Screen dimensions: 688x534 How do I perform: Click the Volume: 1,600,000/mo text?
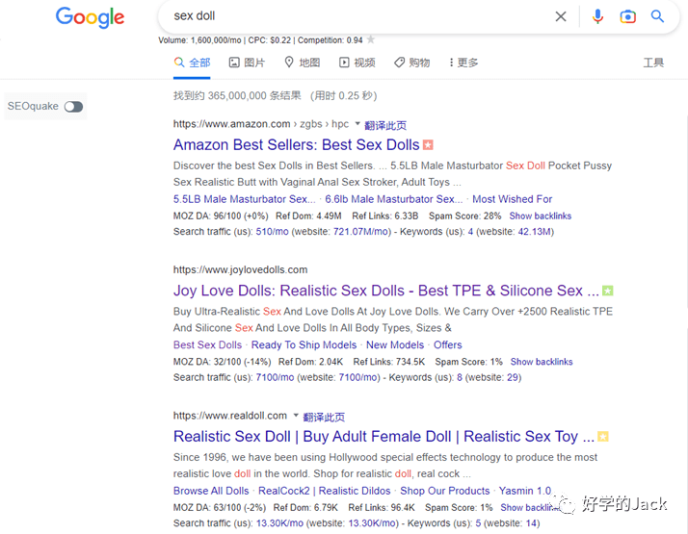(x=199, y=40)
